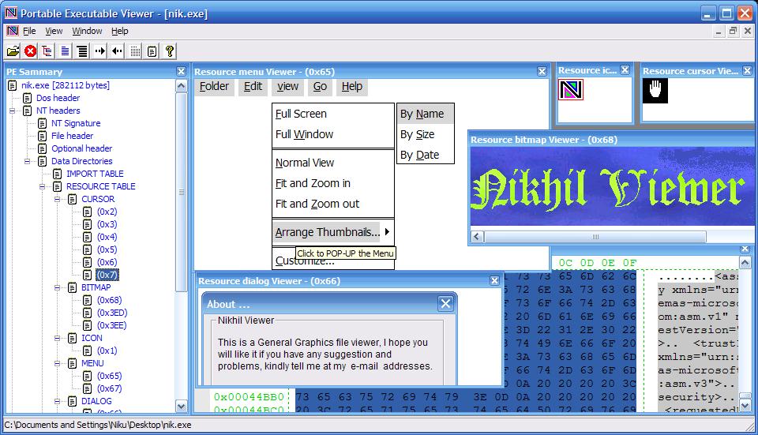Select Normal View menu entry

click(333, 163)
